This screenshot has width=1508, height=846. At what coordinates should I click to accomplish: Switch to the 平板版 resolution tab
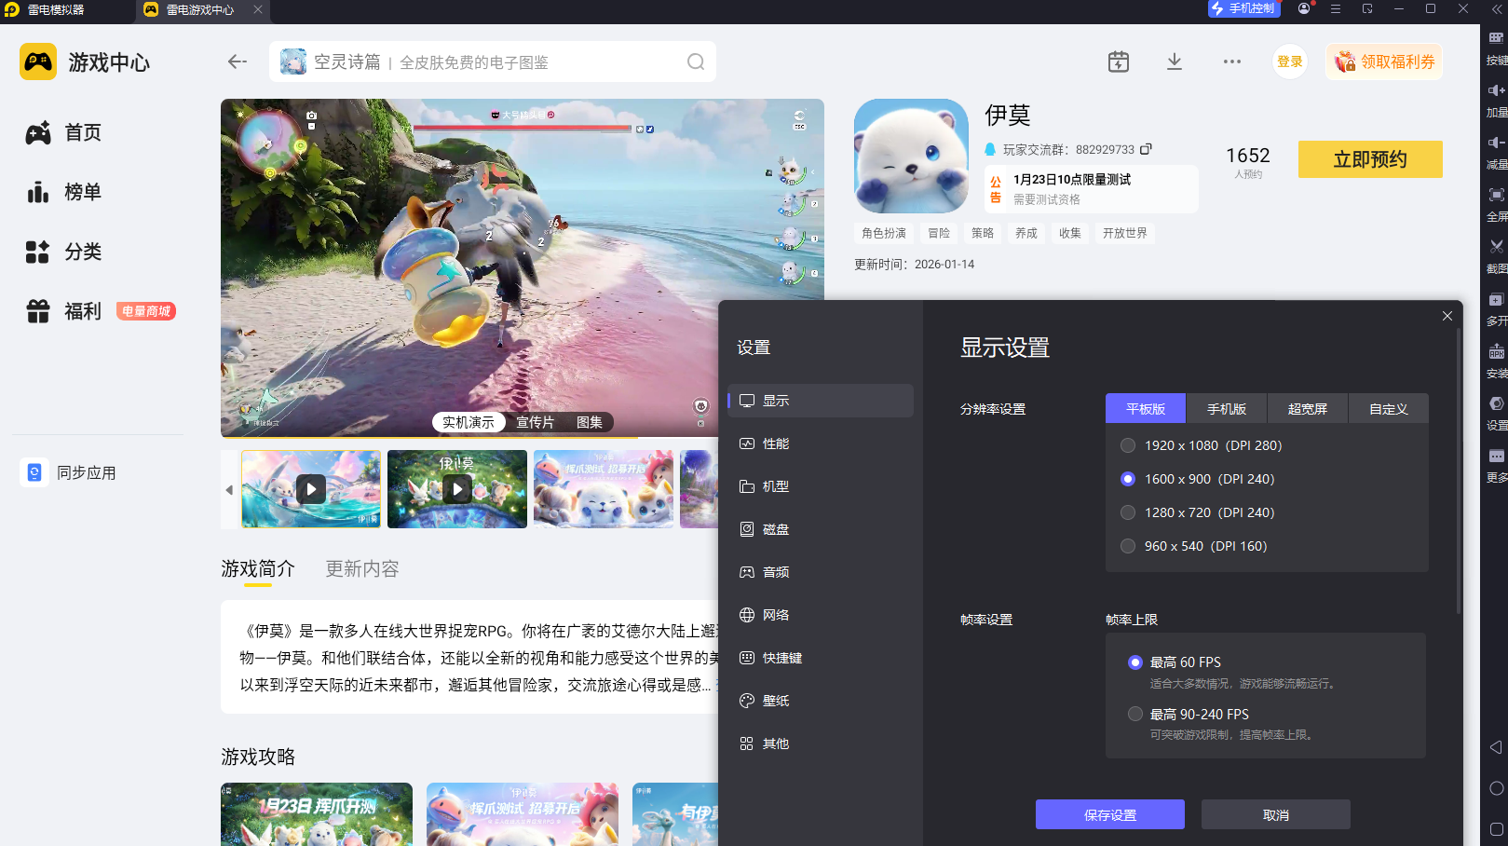tap(1146, 409)
